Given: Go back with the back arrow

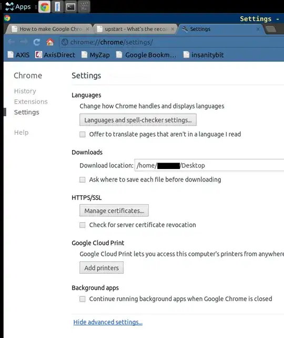Looking at the screenshot, I should pyautogui.click(x=12, y=42).
